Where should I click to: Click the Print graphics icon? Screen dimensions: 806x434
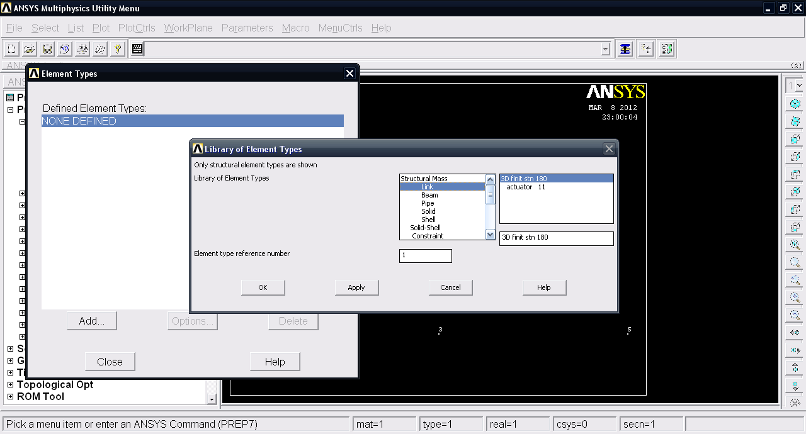point(82,48)
